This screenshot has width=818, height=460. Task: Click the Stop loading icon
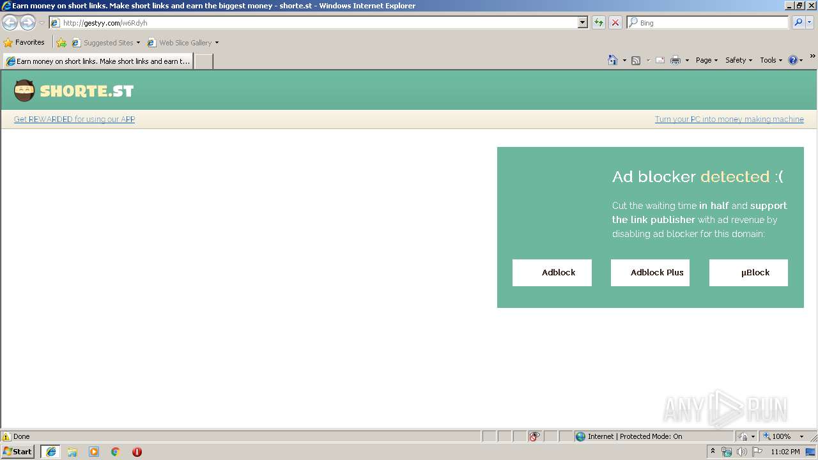click(x=615, y=23)
